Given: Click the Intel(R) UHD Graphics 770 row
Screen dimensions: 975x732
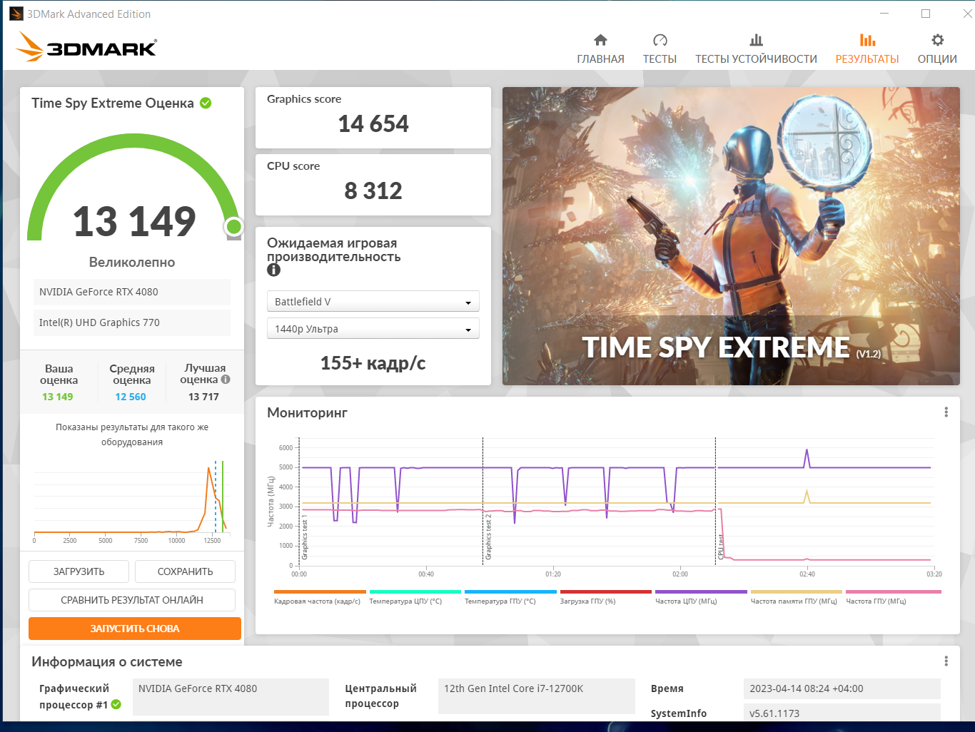Looking at the screenshot, I should (131, 322).
